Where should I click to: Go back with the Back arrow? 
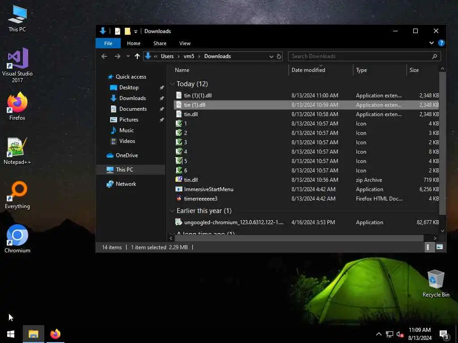coord(104,56)
